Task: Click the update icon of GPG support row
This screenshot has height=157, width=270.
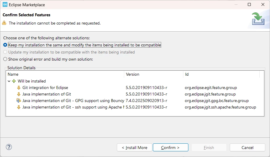Action: (19, 101)
